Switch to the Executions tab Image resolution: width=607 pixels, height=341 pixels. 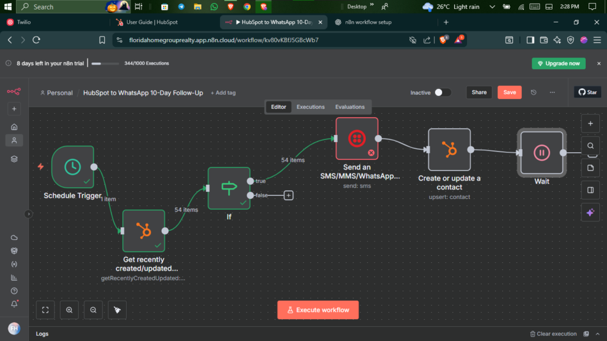311,107
